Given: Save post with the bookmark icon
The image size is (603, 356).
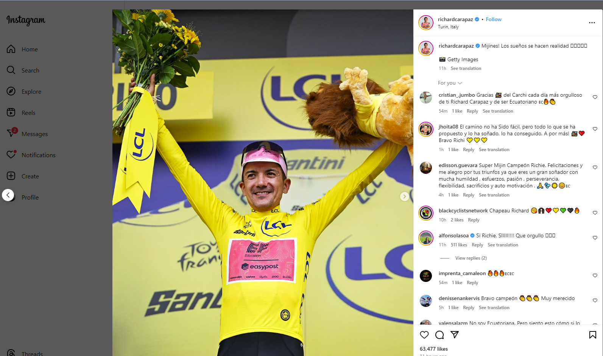Looking at the screenshot, I should click(x=593, y=335).
